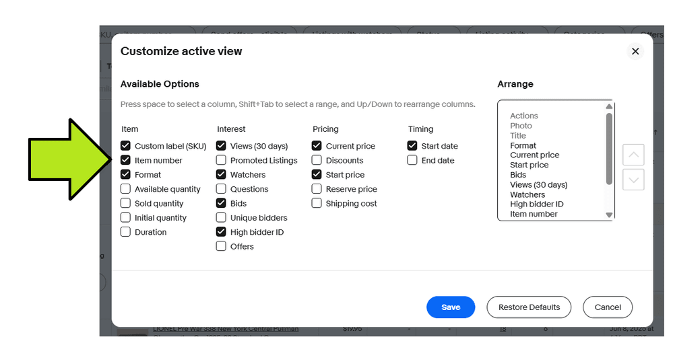Click the Arrange list scrollbar thumb

click(x=609, y=149)
